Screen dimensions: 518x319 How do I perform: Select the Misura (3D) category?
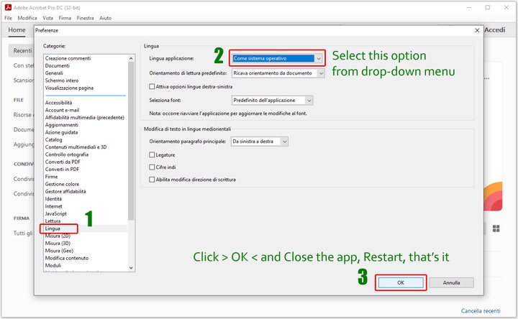(58, 243)
